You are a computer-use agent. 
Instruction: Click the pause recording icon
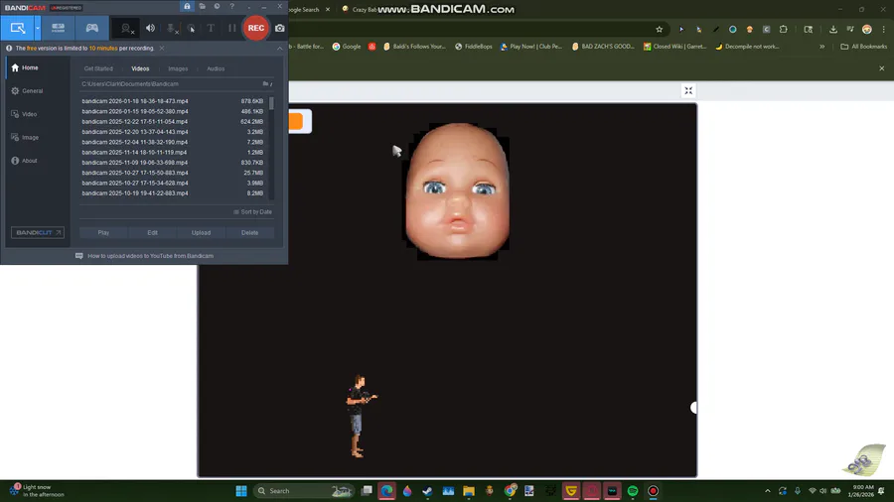pos(232,28)
